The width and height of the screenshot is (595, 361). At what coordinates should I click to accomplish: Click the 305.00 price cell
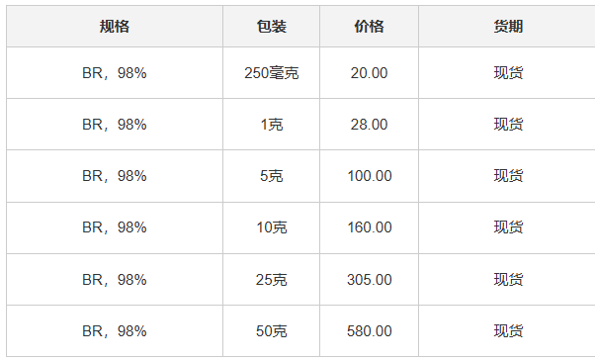point(370,280)
